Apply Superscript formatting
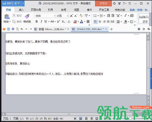 pyautogui.click(x=59, y=22)
